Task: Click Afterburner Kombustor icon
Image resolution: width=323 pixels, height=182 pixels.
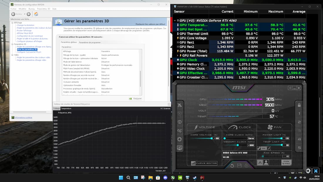Action: click(180, 105)
